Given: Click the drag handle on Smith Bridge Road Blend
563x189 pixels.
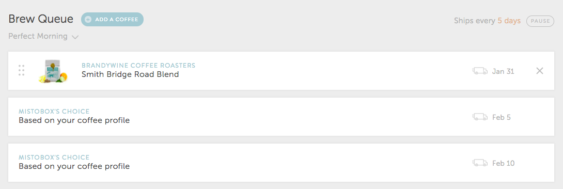Looking at the screenshot, I should coord(21,71).
